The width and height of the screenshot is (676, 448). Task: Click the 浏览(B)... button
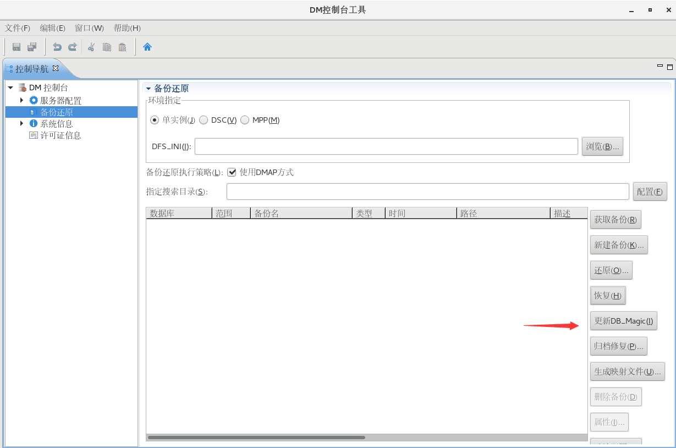click(x=602, y=146)
